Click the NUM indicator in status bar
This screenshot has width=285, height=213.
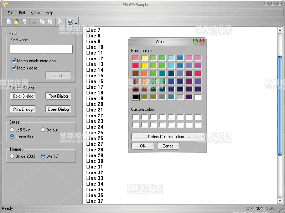click(x=259, y=208)
